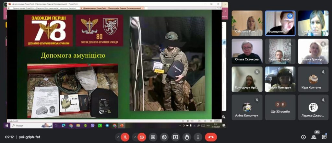Screen dimensions: 332x143
Task: Click the taskbar clock showing 9:12
Action: click(216, 125)
